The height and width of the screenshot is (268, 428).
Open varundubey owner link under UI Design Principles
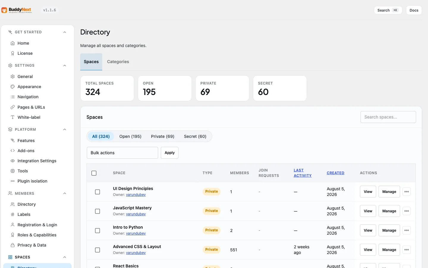click(x=136, y=195)
